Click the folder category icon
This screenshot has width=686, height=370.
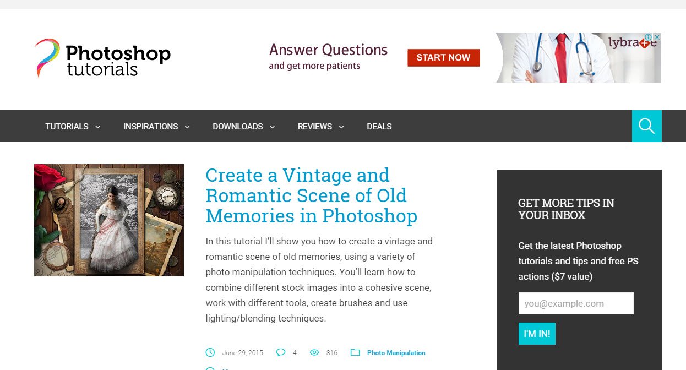pyautogui.click(x=355, y=352)
